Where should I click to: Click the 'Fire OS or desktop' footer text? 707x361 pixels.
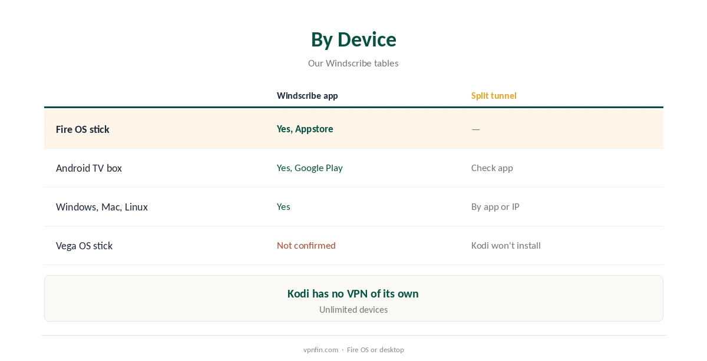tap(375, 350)
